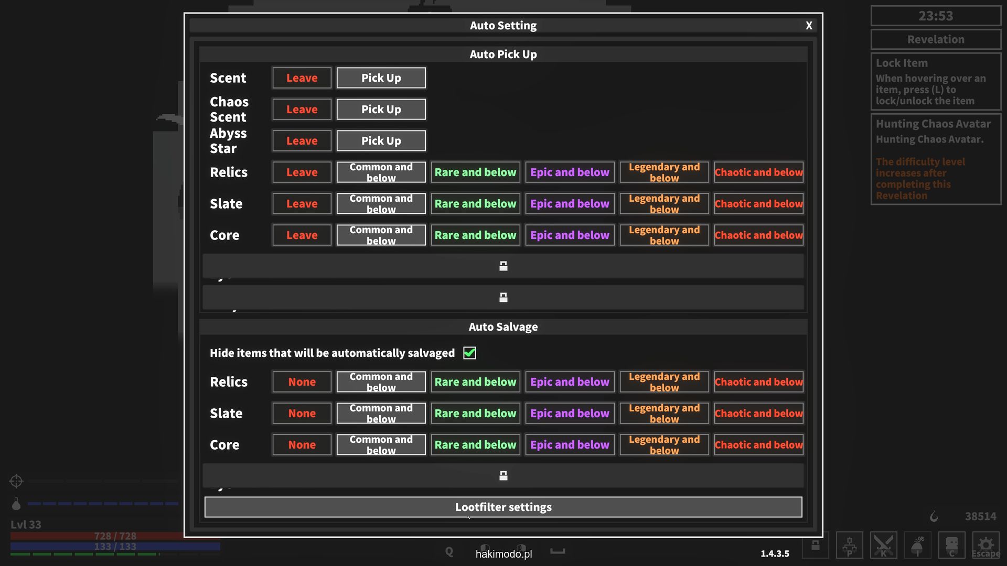Click the lock icon in the bottom toolbar

tap(816, 546)
